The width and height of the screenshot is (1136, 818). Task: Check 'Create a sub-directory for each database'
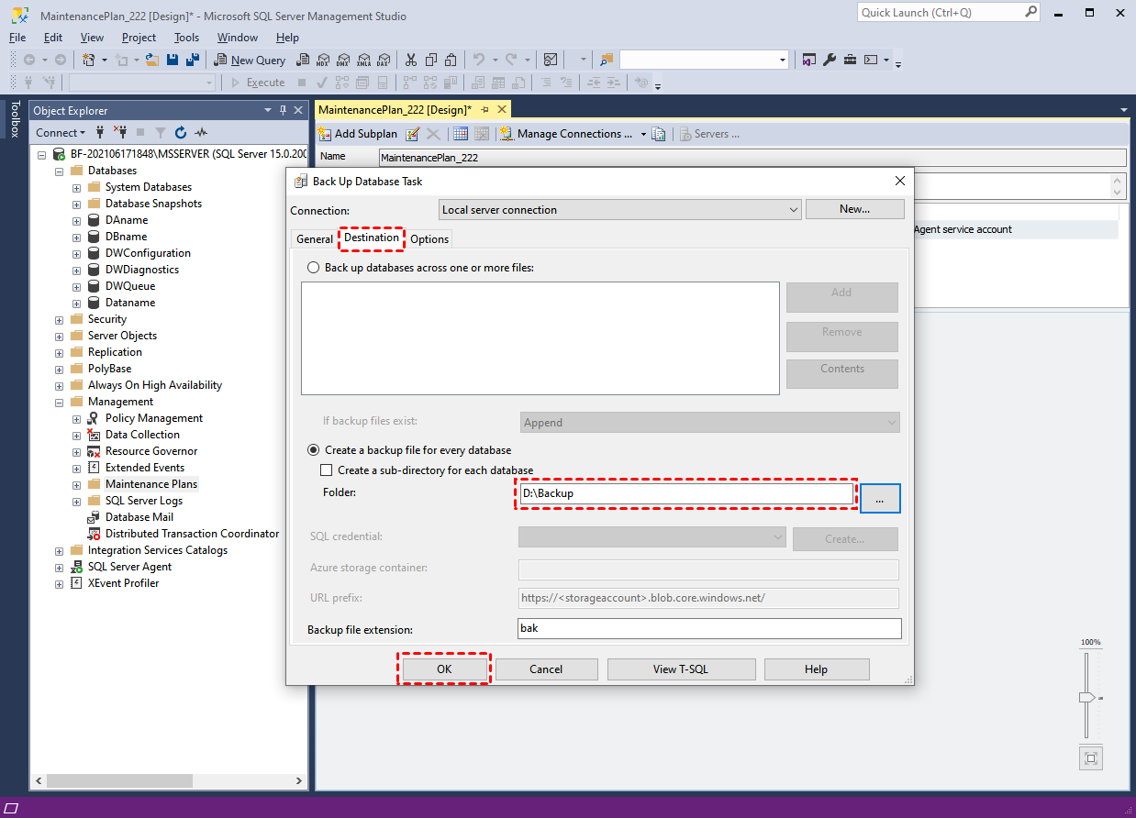[426, 470]
